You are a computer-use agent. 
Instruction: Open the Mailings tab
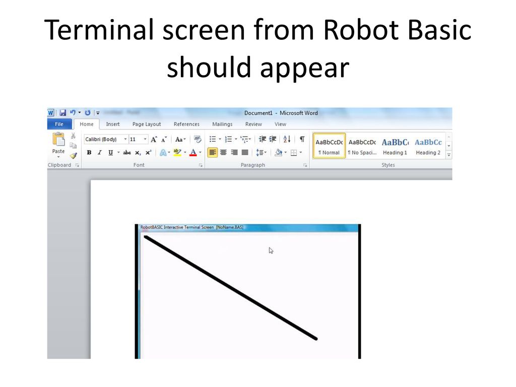click(x=222, y=124)
